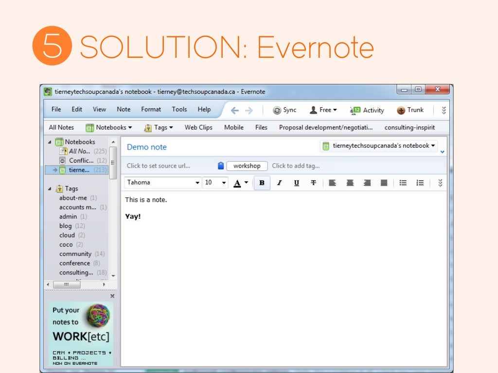Image resolution: width=498 pixels, height=373 pixels.
Task: Toggle underline formatting
Action: pyautogui.click(x=296, y=183)
